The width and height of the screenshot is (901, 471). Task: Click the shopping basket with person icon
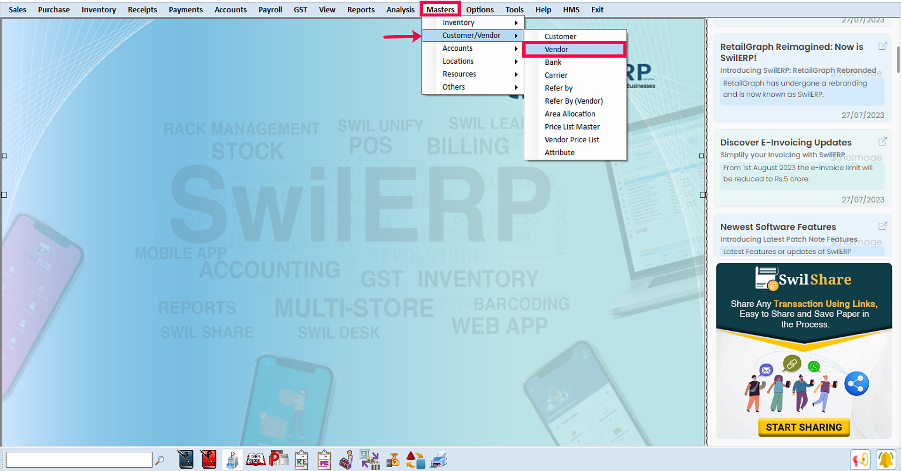[346, 460]
